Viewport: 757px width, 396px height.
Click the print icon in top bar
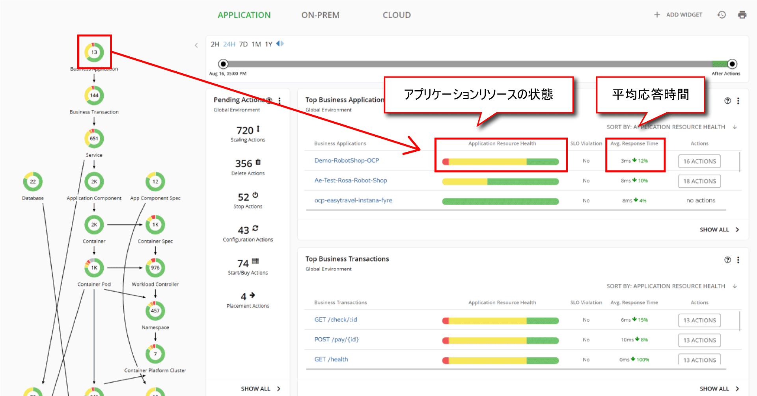(742, 15)
